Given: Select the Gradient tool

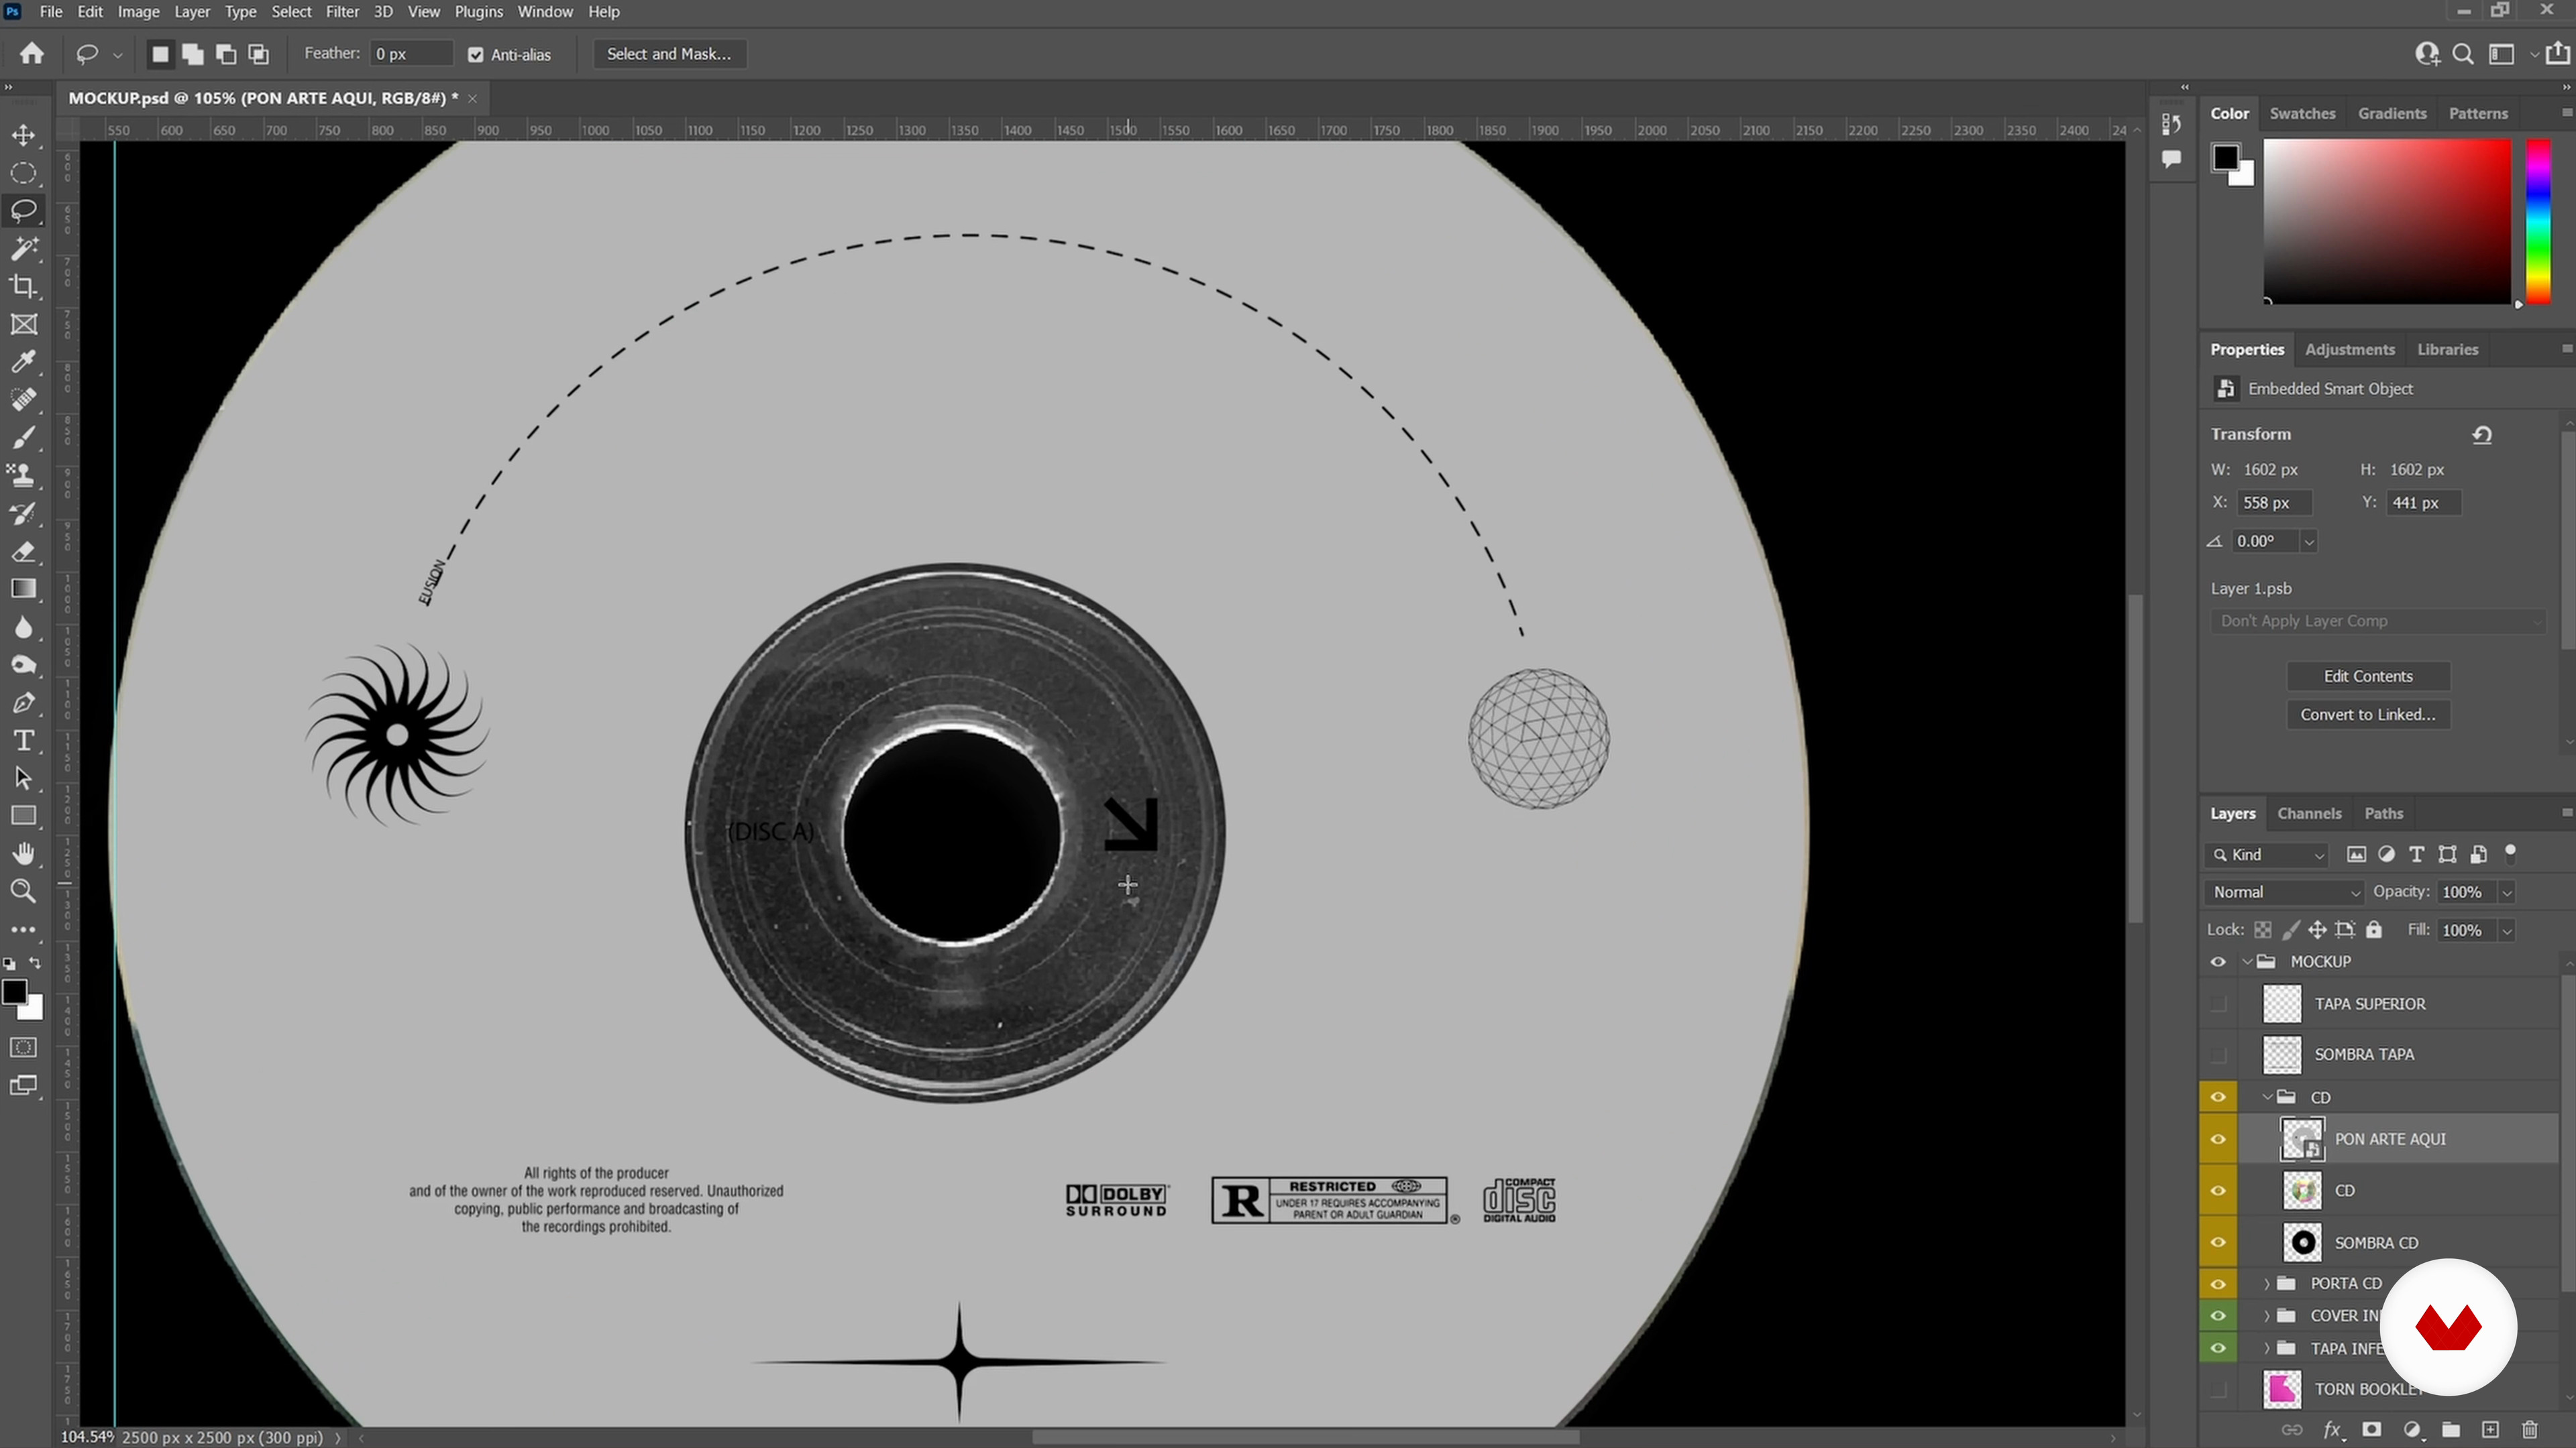Looking at the screenshot, I should pos(23,589).
